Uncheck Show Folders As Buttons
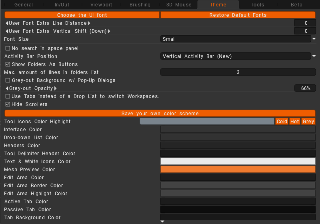This screenshot has width=320, height=224. pyautogui.click(x=8, y=64)
